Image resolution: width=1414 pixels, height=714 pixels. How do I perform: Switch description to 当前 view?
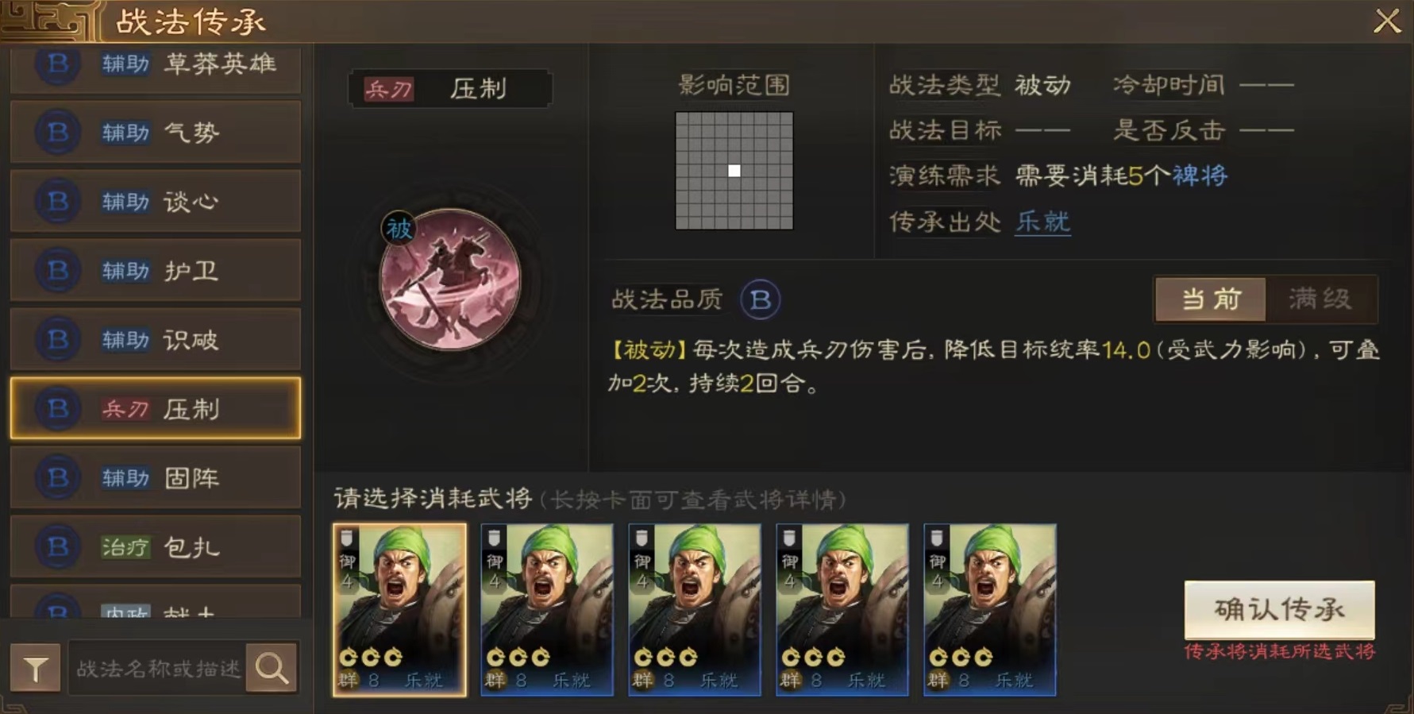coord(1211,299)
